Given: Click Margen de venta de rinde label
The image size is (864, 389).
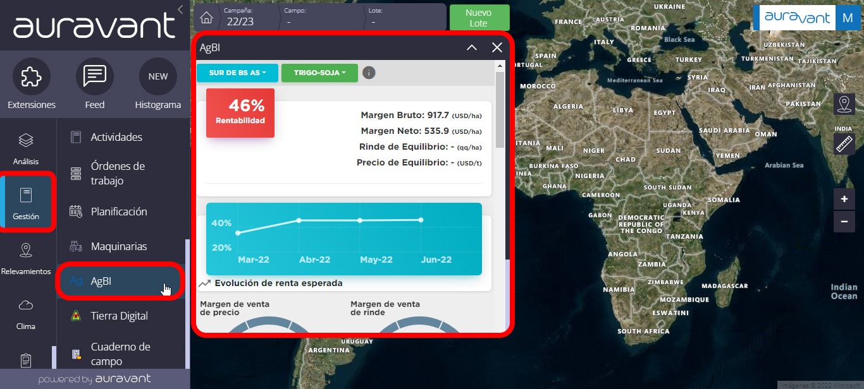Looking at the screenshot, I should (385, 308).
